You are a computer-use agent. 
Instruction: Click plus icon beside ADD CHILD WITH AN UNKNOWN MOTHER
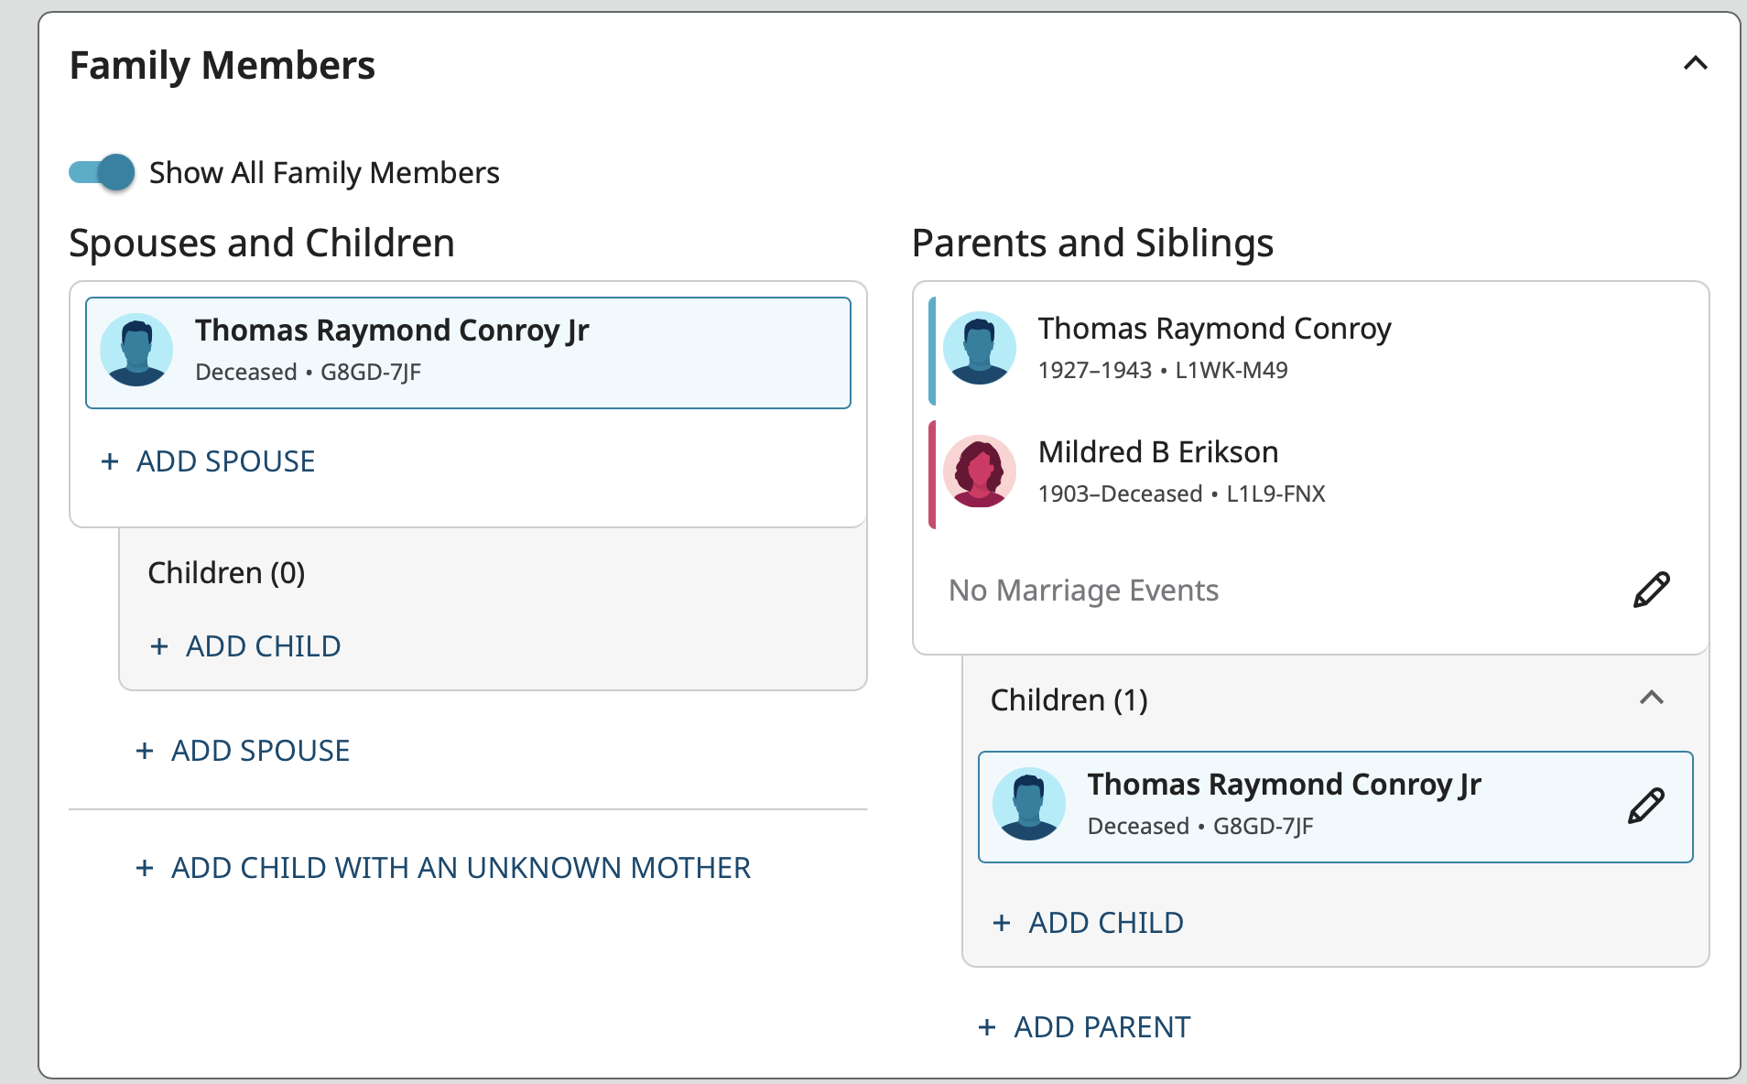145,868
